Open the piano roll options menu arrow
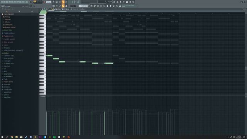This screenshot has height=139, width=247. (x=41, y=9)
